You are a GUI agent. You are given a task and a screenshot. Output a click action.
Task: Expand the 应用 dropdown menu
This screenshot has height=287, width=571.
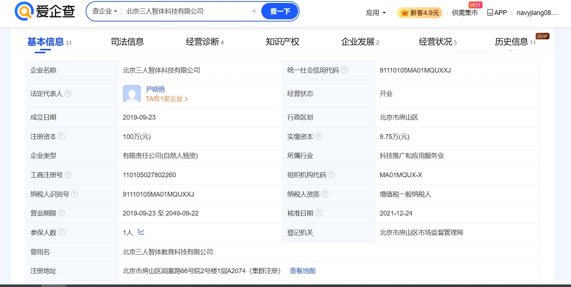coord(376,13)
